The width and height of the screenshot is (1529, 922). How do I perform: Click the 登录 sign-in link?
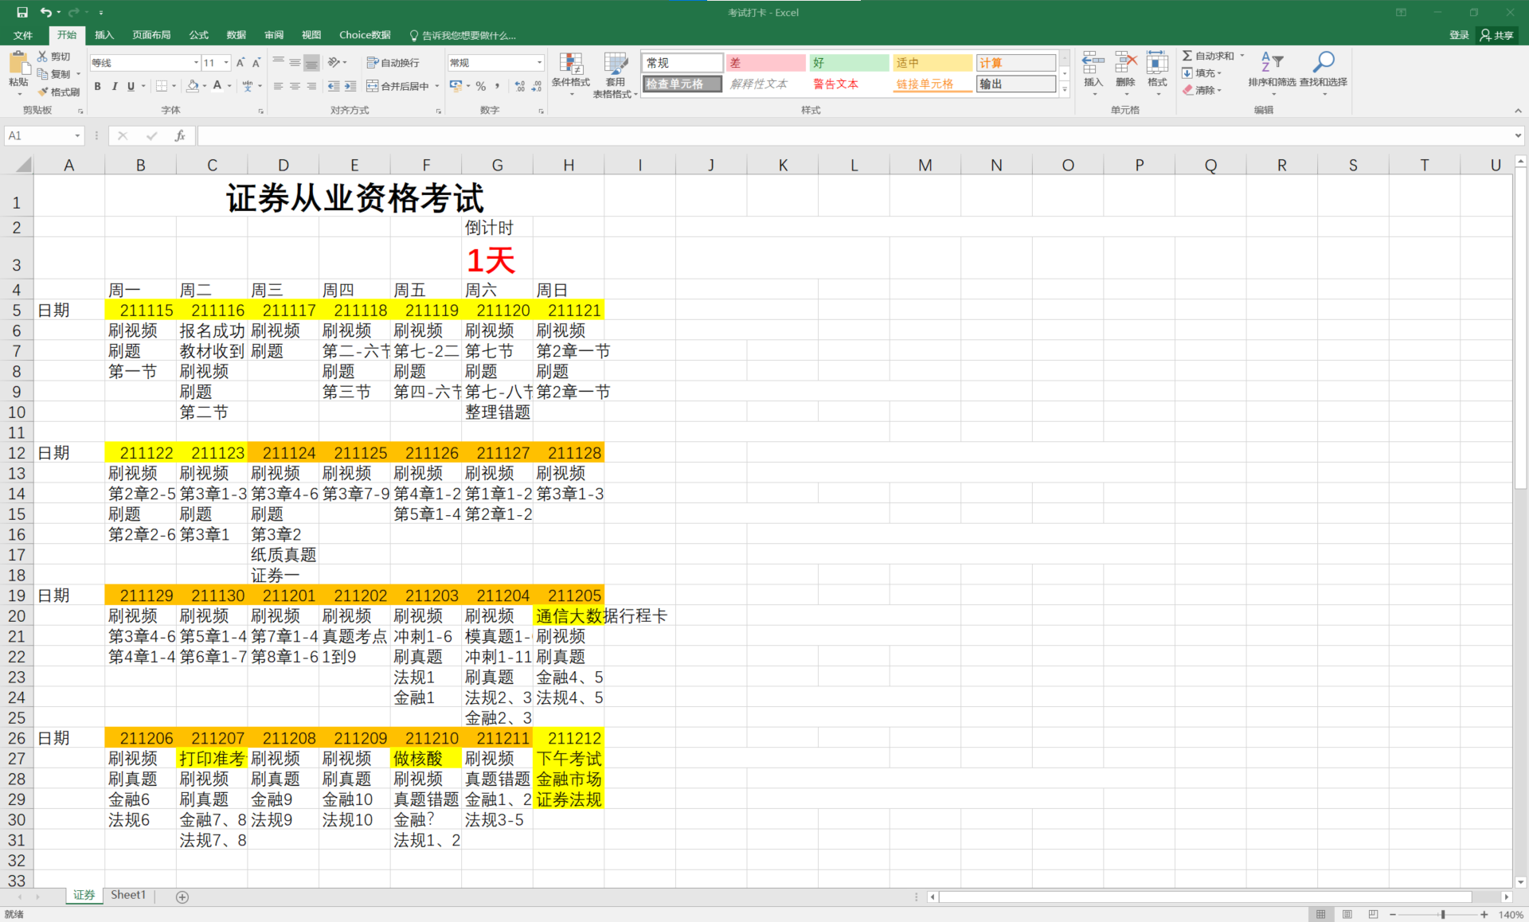click(x=1458, y=35)
